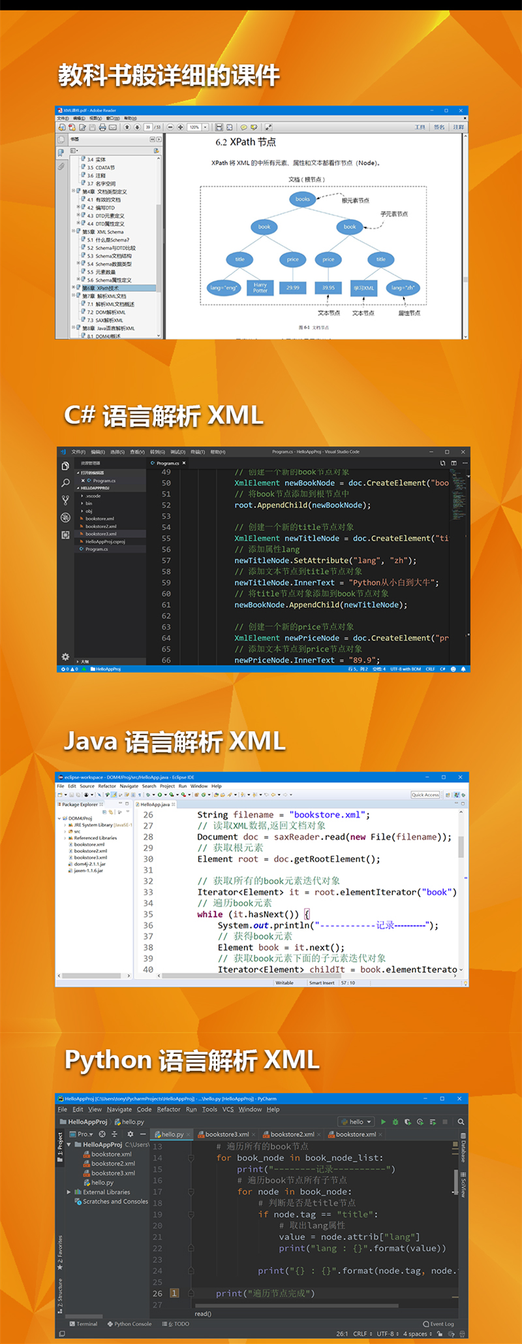Click the print icon in Adobe Reader
The width and height of the screenshot is (522, 1344).
tap(102, 127)
